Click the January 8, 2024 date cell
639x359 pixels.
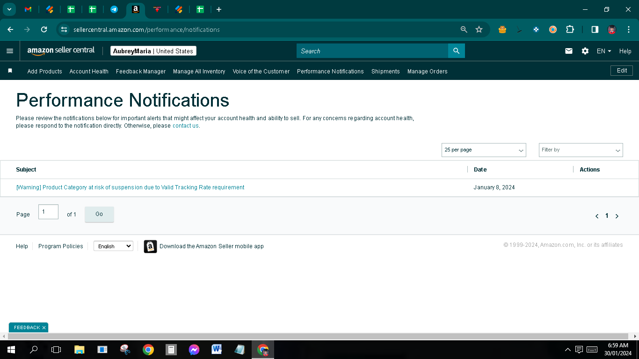(494, 187)
